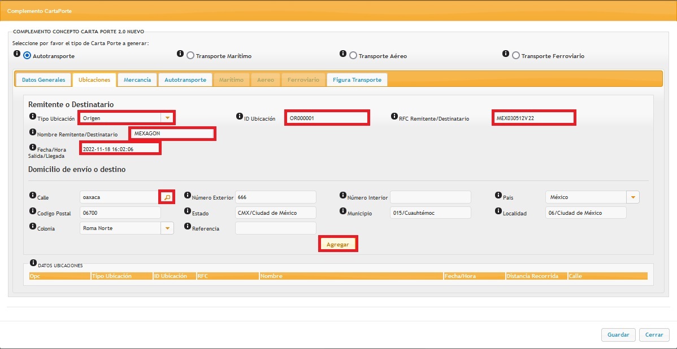Select Transporte Marítimo radio option
Image resolution: width=677 pixels, height=349 pixels.
[x=190, y=55]
